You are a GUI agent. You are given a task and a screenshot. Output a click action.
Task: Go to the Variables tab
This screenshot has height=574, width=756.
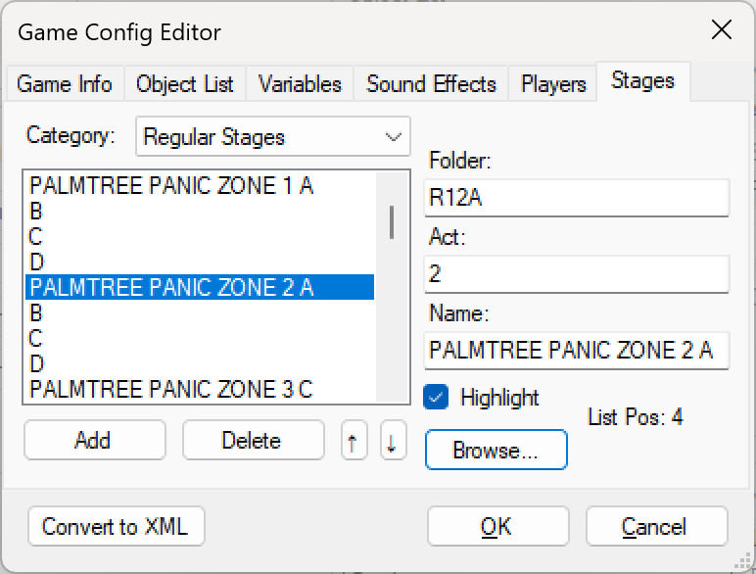[300, 84]
